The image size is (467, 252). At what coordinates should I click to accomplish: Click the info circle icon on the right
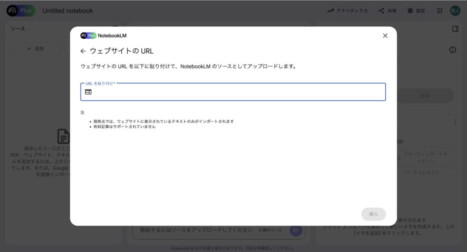click(x=452, y=50)
